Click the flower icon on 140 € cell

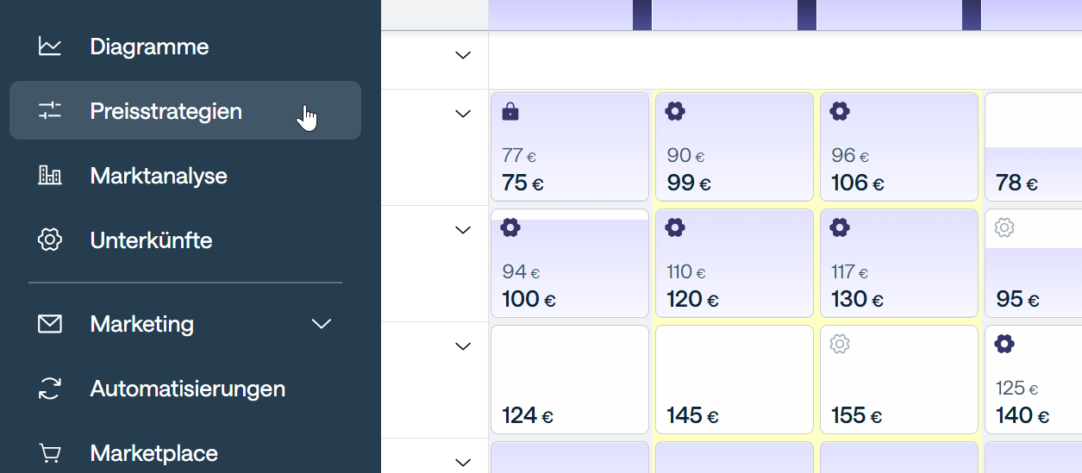pyautogui.click(x=1004, y=345)
